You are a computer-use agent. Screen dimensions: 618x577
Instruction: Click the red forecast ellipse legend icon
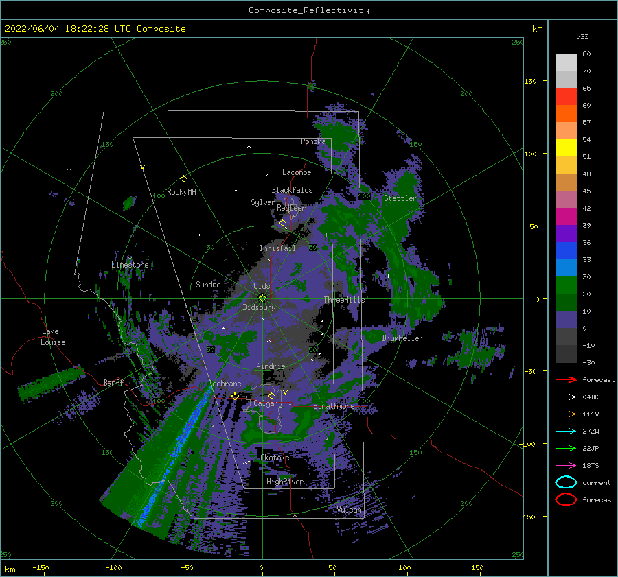point(566,499)
